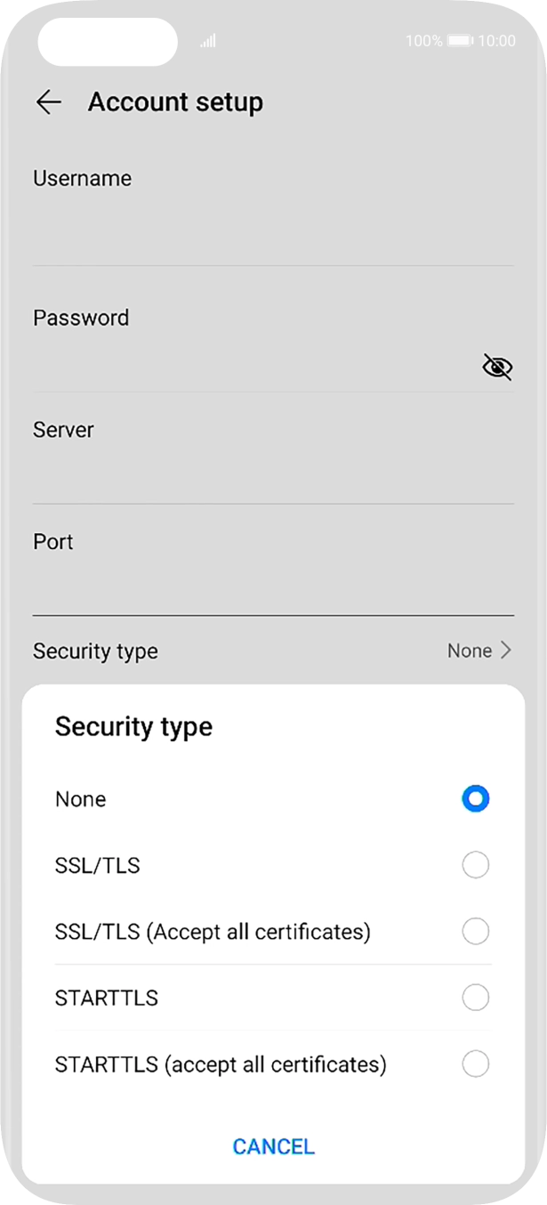Tap the Security type row label
The image size is (547, 1205).
pos(95,651)
